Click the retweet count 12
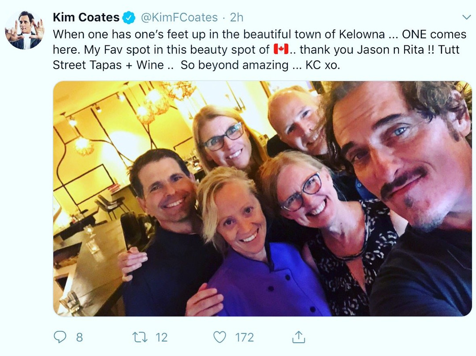The width and height of the screenshot is (476, 356). pos(162,337)
